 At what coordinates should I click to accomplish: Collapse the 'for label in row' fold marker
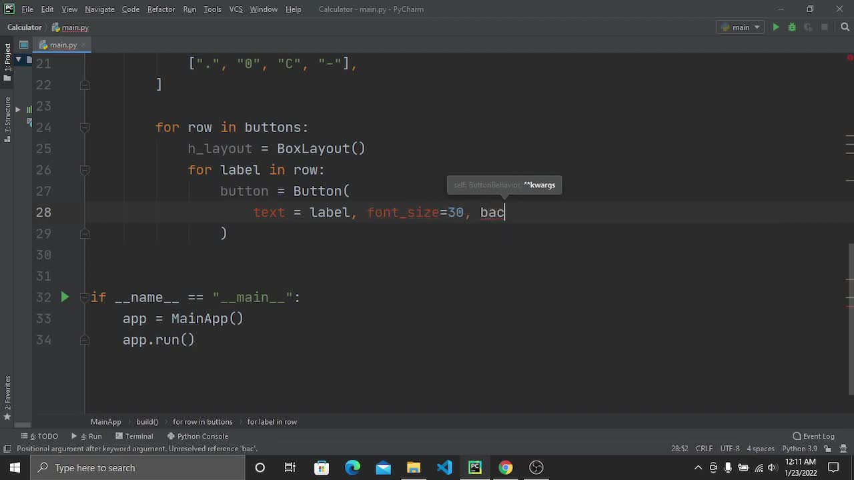point(85,170)
